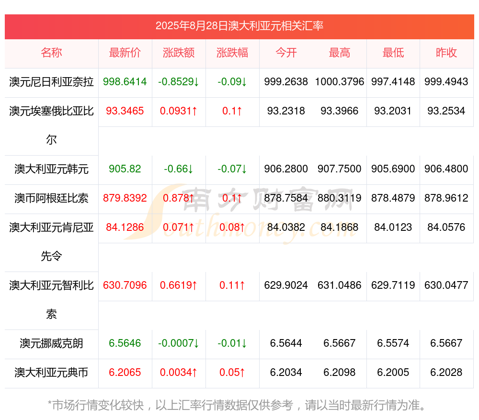This screenshot has width=479, height=420.
Task: Click previous close 878.9612
Action: pyautogui.click(x=446, y=198)
